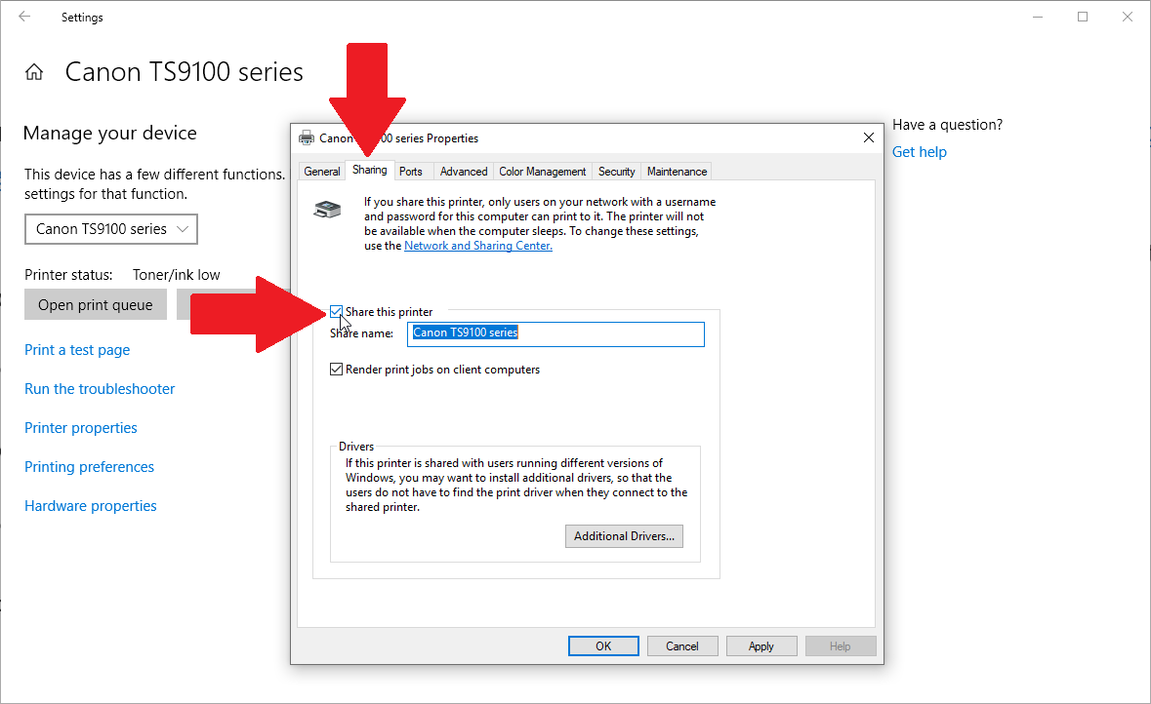Go to Settings home icon

point(34,72)
